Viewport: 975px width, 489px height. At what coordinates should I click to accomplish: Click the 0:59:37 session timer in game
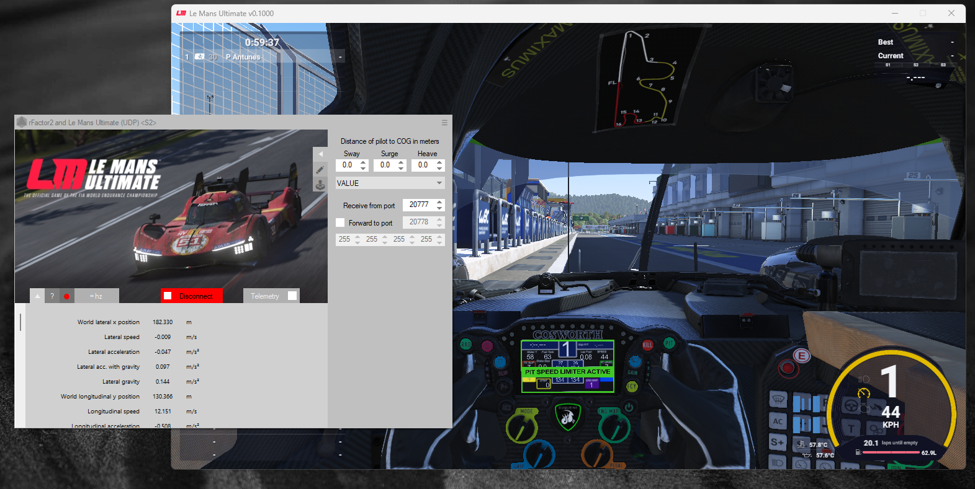[x=262, y=42]
